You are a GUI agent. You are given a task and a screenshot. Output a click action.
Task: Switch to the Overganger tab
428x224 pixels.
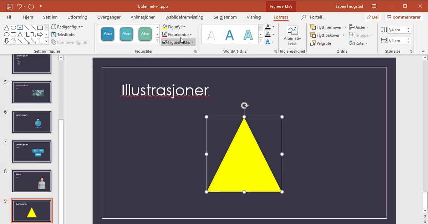pyautogui.click(x=109, y=17)
